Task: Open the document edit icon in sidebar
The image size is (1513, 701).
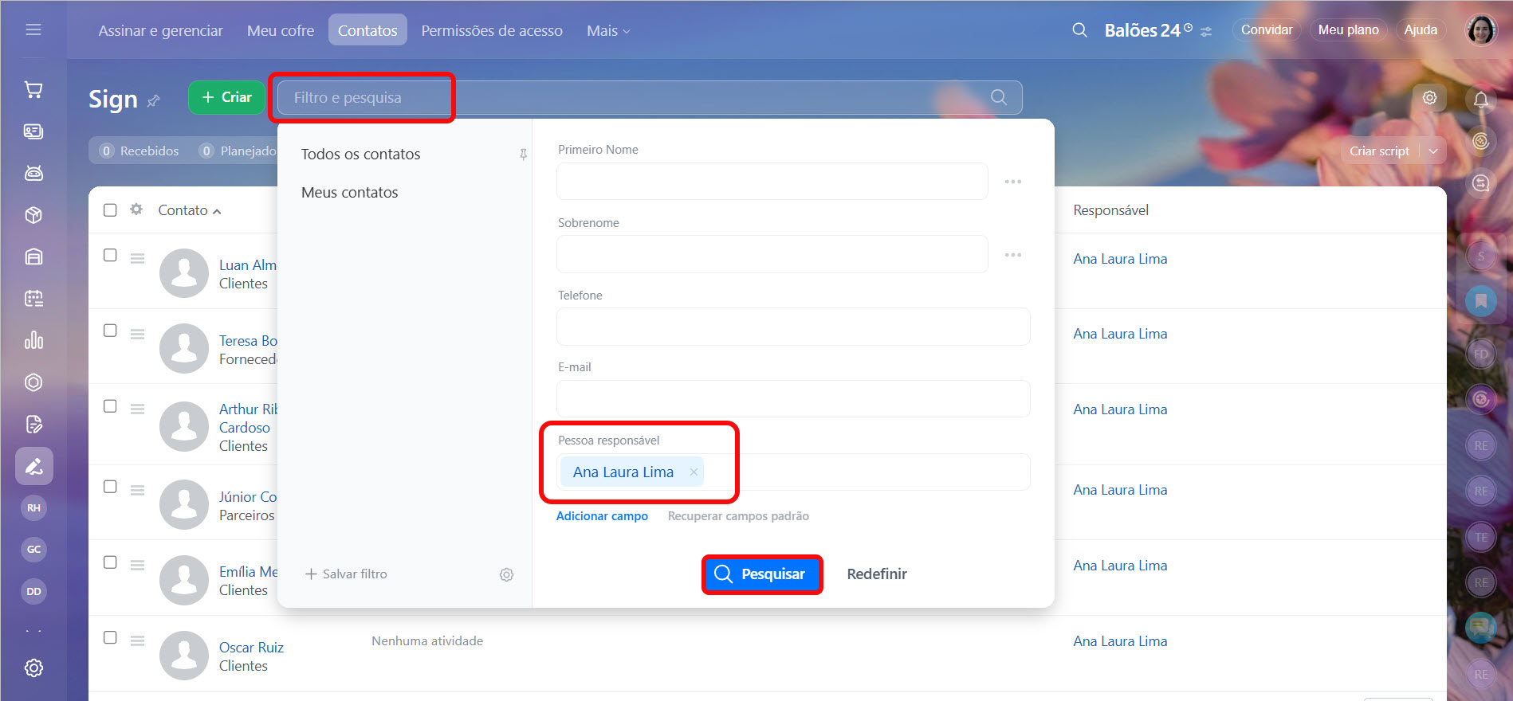Action: point(33,424)
